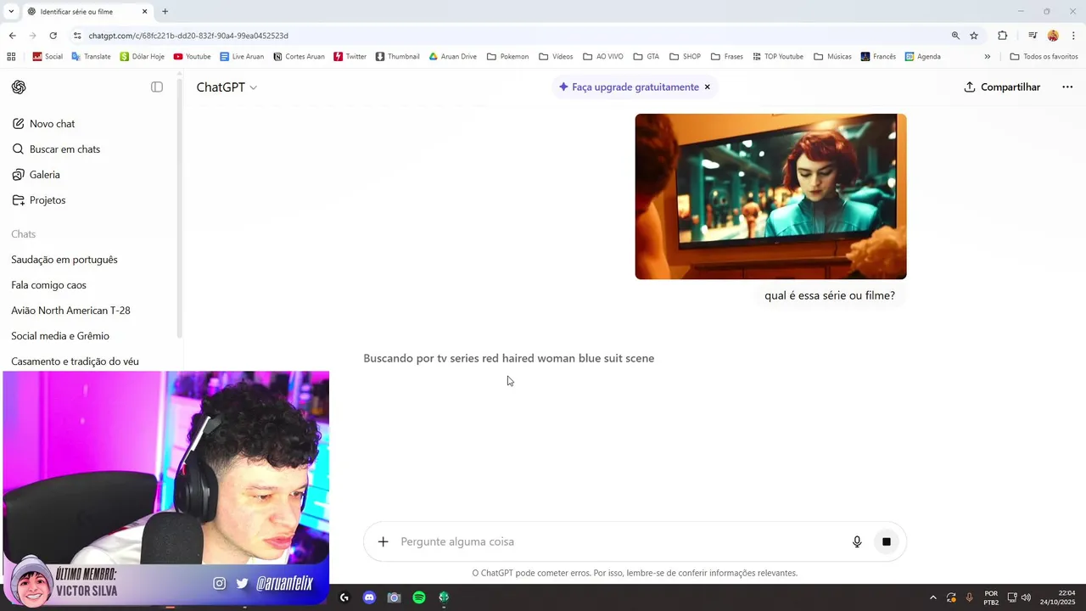Close the 'Identificar série ou filme' tab
The height and width of the screenshot is (611, 1086).
[144, 12]
